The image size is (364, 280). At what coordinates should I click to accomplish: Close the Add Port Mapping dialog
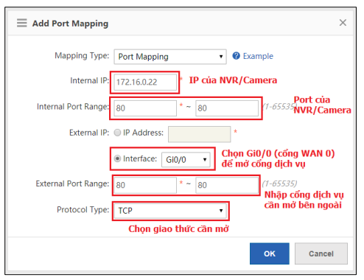[x=343, y=23]
